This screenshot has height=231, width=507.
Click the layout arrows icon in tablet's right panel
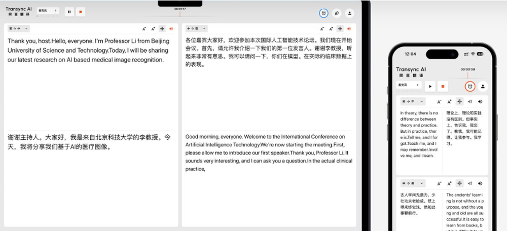pos(340,29)
